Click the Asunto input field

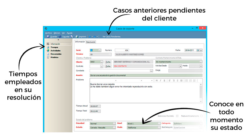pos(146,75)
